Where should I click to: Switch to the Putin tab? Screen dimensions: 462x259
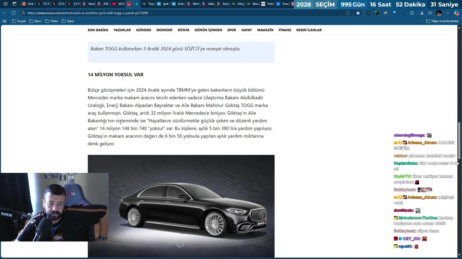tap(267, 4)
